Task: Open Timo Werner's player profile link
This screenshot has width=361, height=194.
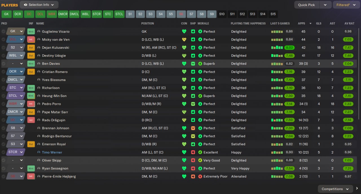Action: pyautogui.click(x=52, y=152)
